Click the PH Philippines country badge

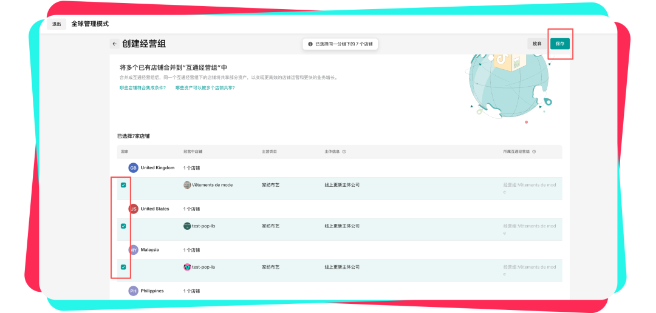tap(133, 291)
